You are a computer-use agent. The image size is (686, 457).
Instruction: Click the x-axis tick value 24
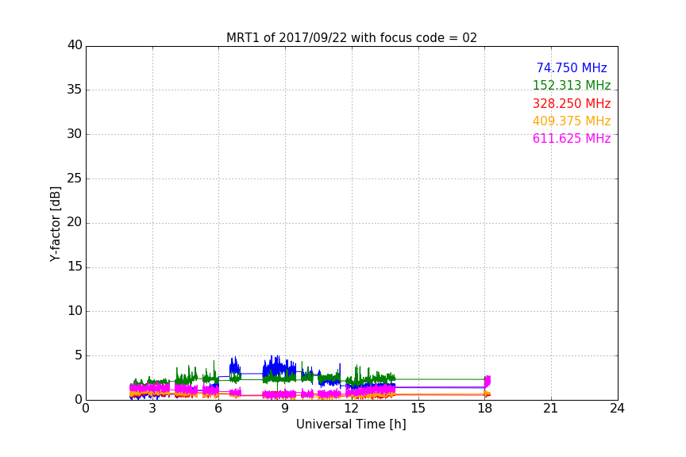coord(617,409)
